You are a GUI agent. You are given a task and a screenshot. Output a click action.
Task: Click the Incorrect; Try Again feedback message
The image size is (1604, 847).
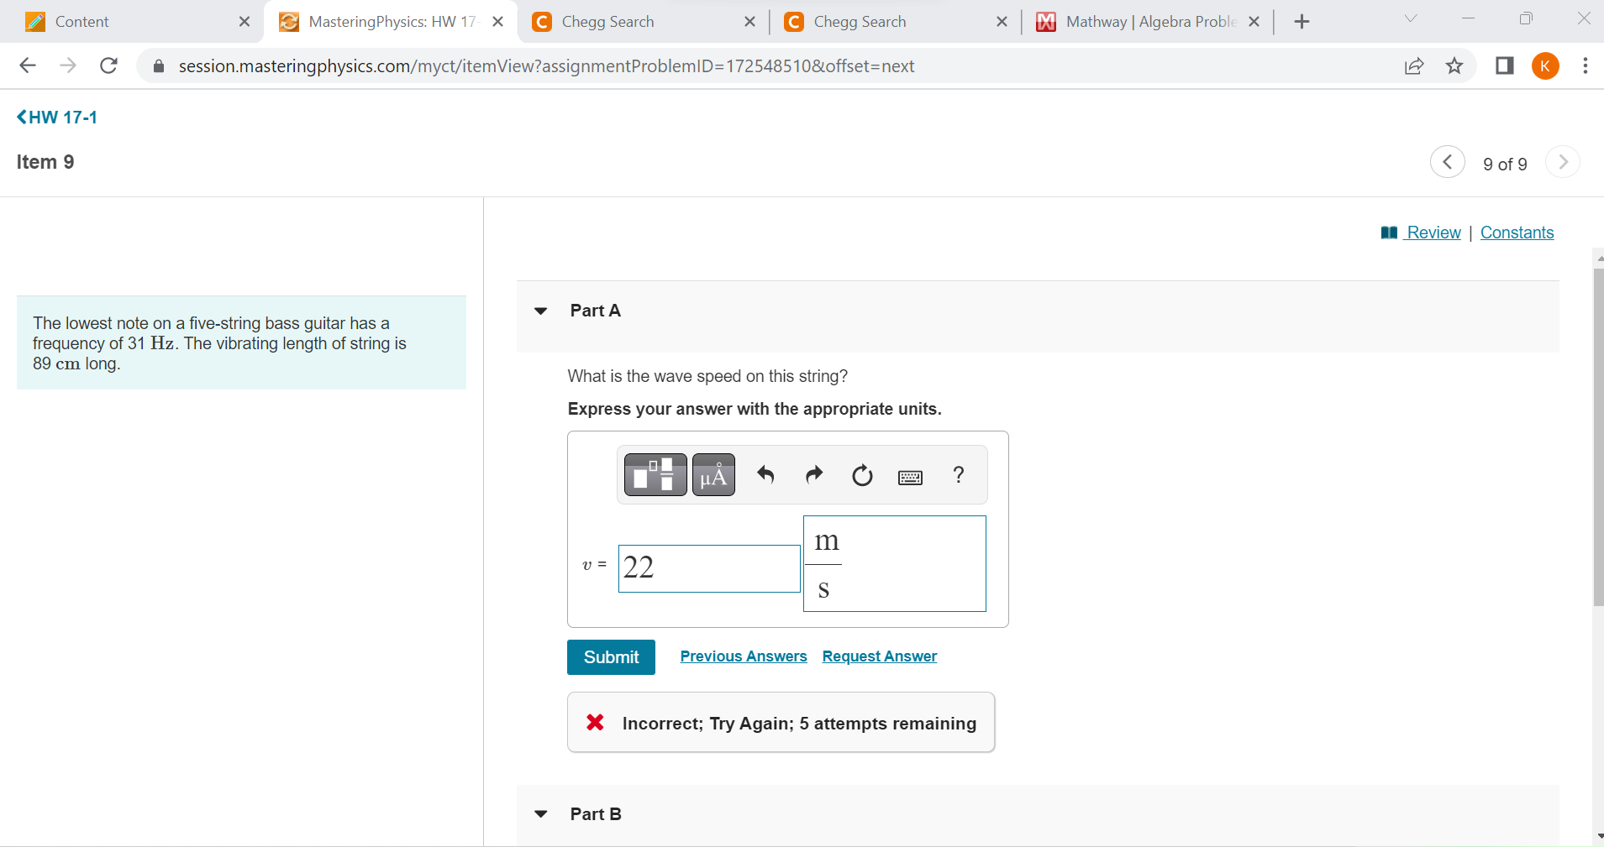781,723
